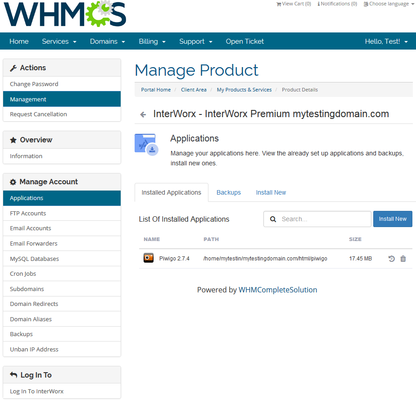Screen dimensions: 416x401
Task: Click the Applications folder download icon
Action: click(x=146, y=145)
